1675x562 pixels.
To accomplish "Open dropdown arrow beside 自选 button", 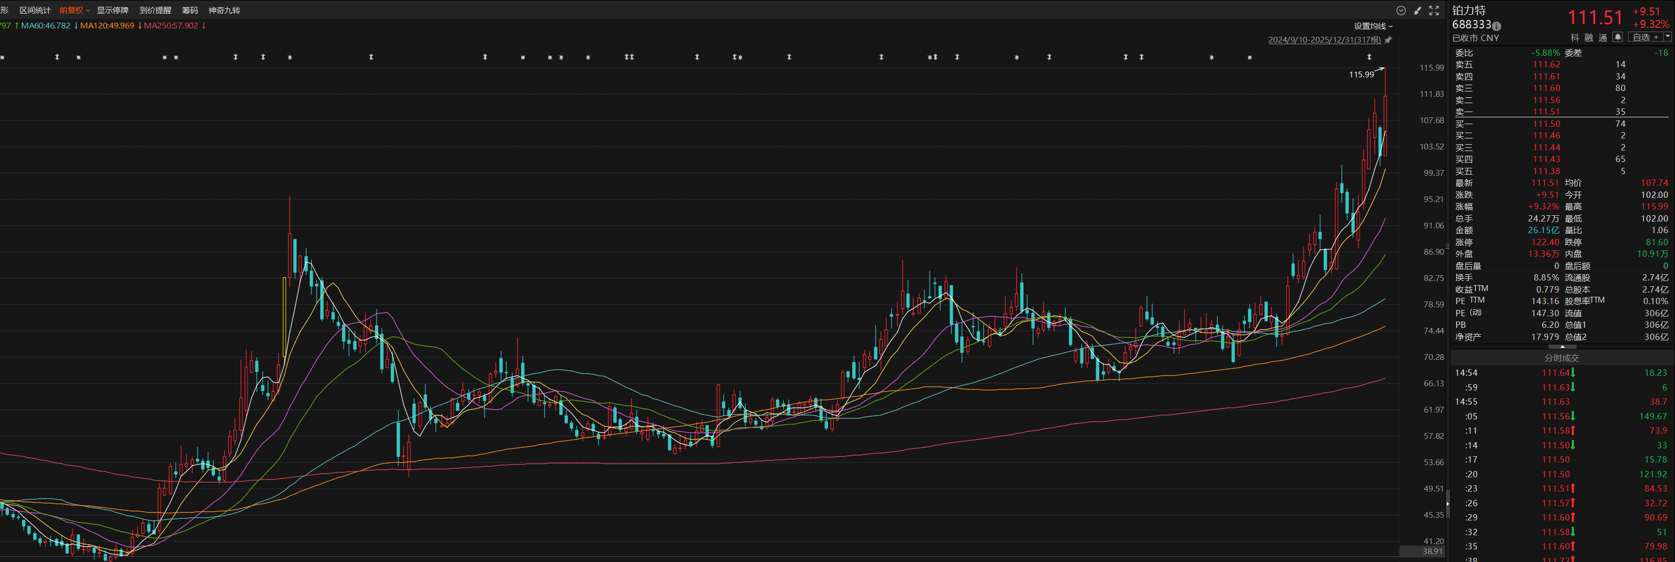I will click(x=1668, y=37).
